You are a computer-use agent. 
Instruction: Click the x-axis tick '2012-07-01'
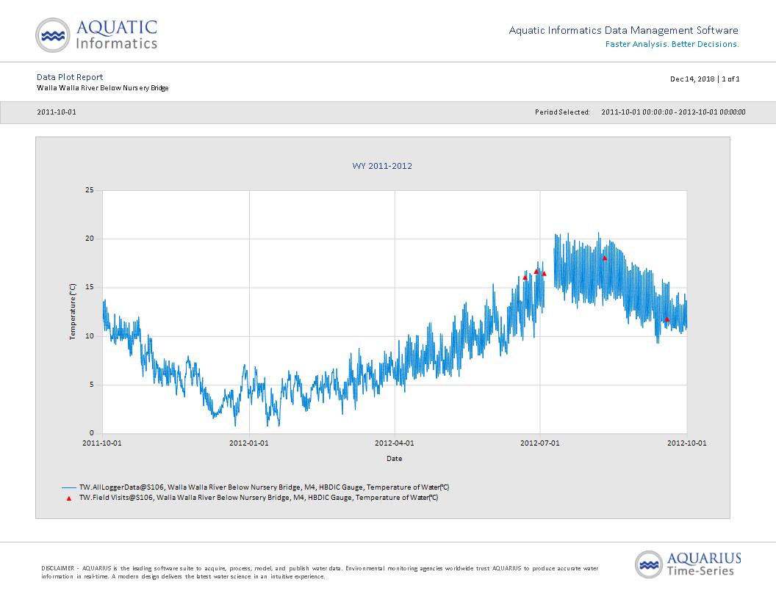pos(540,443)
